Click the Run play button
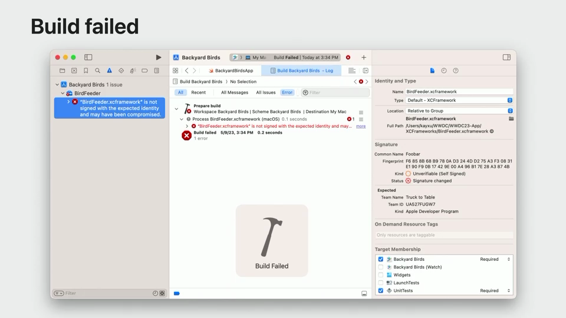Screen dimensions: 566x318 (x=158, y=58)
